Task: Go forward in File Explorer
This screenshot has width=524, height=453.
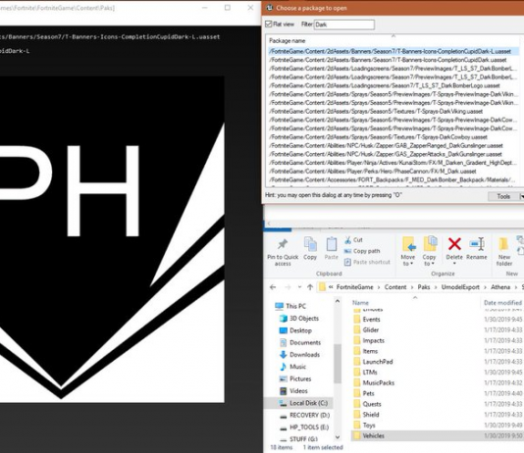Action: point(288,287)
